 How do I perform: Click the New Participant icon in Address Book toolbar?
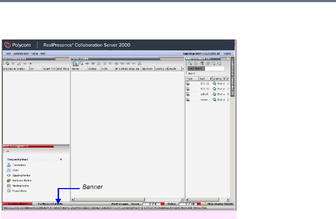[x=190, y=63]
